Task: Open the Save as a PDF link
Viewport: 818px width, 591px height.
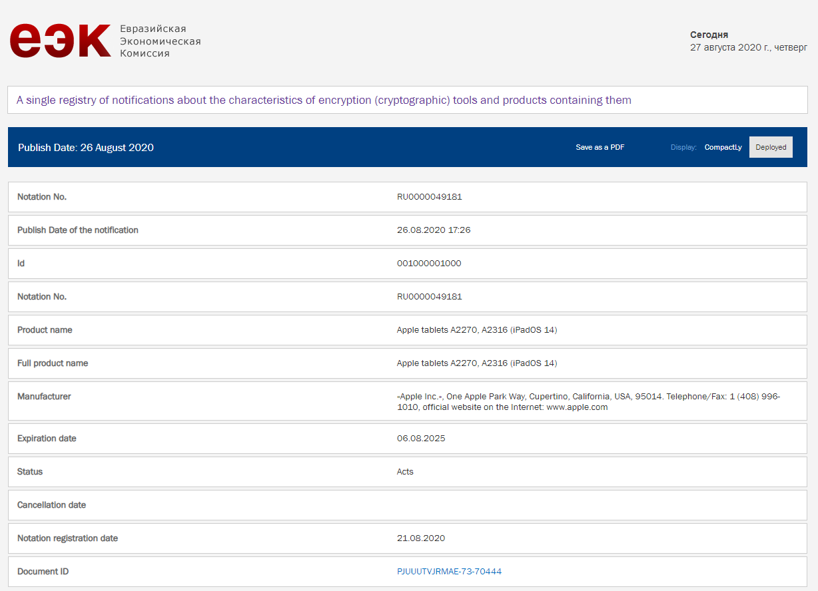Action: (600, 147)
